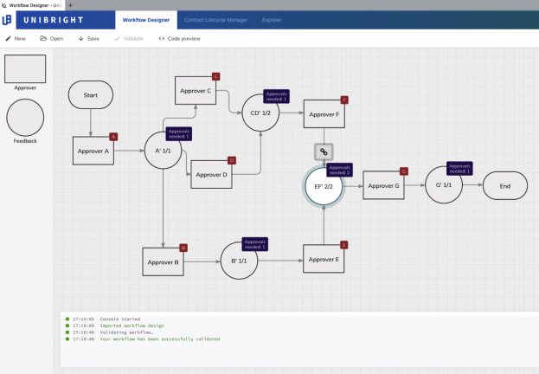Select the A' 1/1 feedback node

tap(163, 151)
